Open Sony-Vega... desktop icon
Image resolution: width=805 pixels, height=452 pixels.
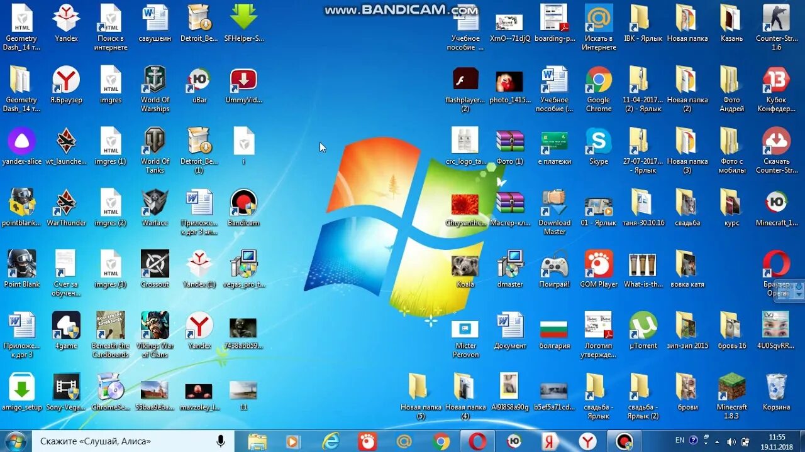pyautogui.click(x=66, y=392)
